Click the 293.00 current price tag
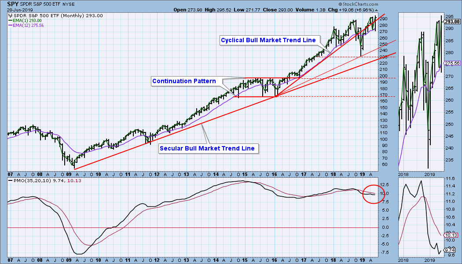This screenshot has width=462, height=264. point(452,22)
